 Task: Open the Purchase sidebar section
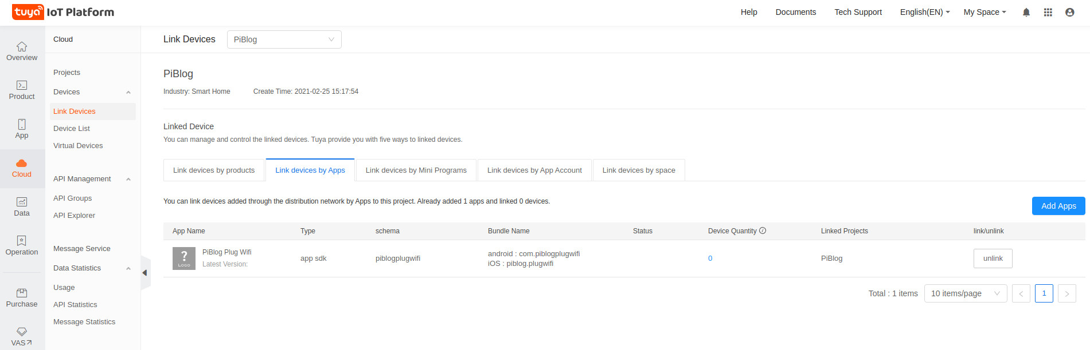click(x=22, y=298)
